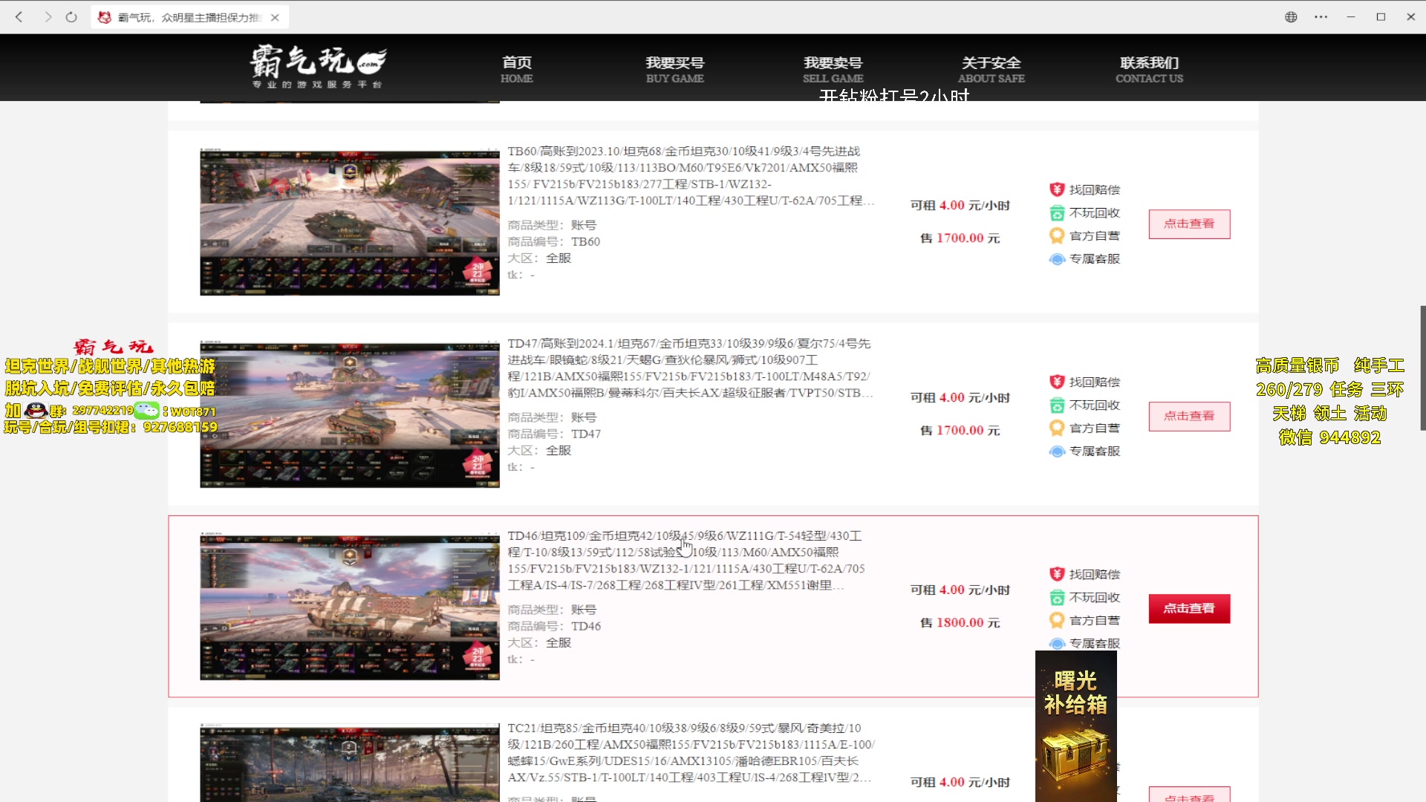Select price 售 1800.00 元 in TD46 row

pos(960,623)
